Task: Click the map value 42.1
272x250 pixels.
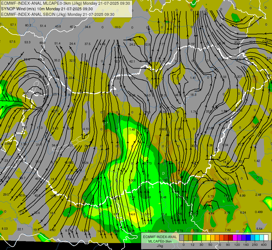Action: [132, 61]
